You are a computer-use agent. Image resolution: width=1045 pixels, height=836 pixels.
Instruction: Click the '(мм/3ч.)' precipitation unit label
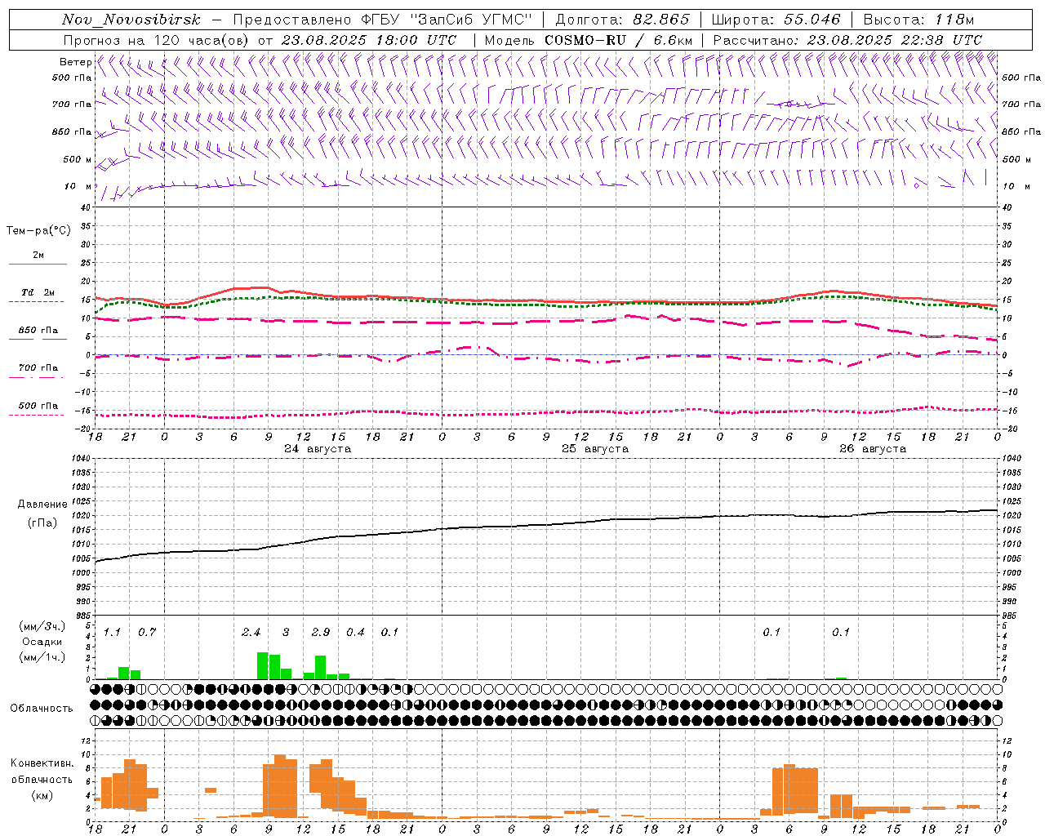(42, 626)
